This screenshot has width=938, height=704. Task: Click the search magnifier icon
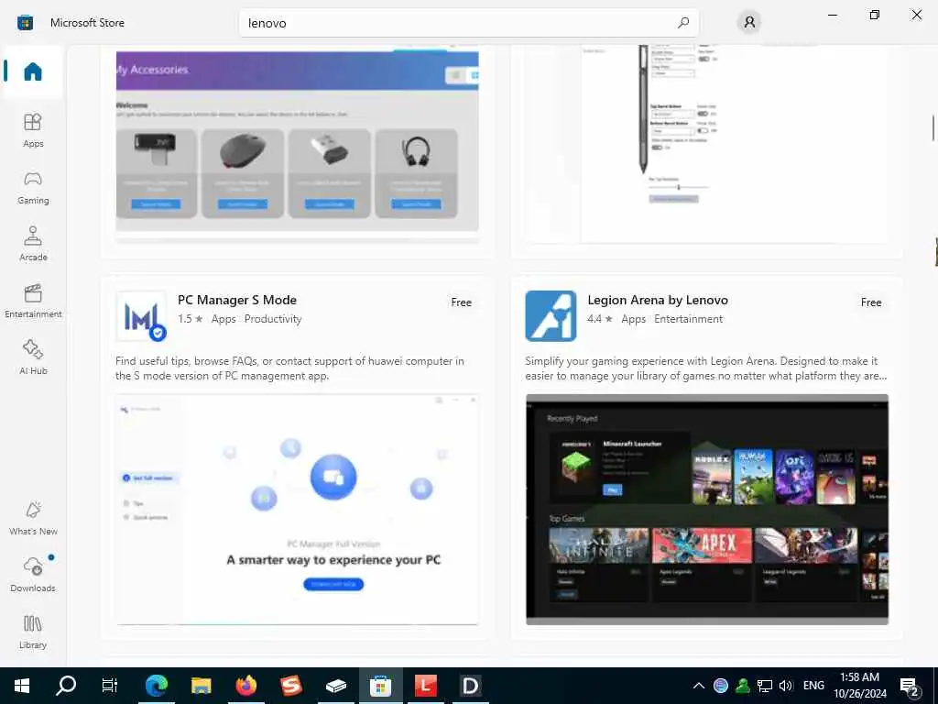point(683,23)
